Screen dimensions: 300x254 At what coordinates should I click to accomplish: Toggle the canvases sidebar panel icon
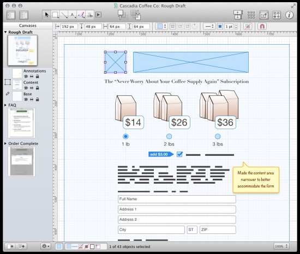point(11,15)
